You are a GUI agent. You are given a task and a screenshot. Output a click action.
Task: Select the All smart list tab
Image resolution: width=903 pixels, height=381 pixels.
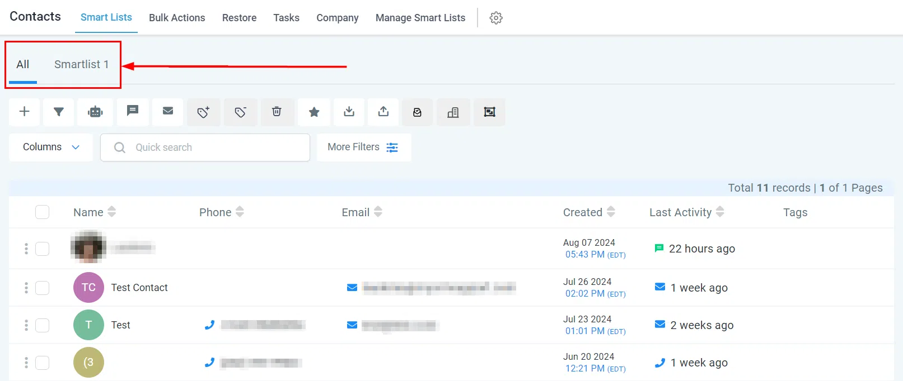tap(23, 64)
